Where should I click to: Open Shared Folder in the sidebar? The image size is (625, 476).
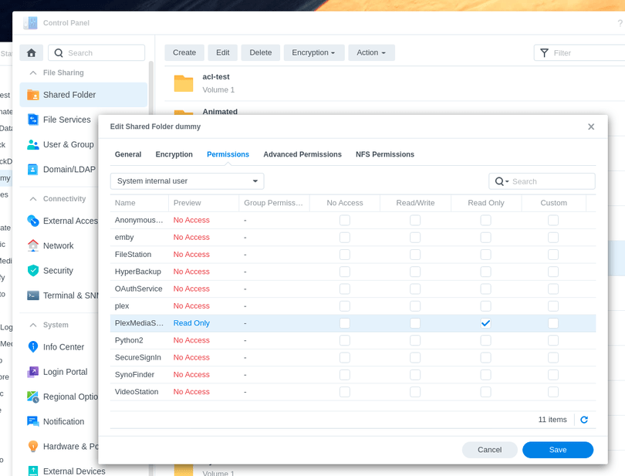point(83,95)
